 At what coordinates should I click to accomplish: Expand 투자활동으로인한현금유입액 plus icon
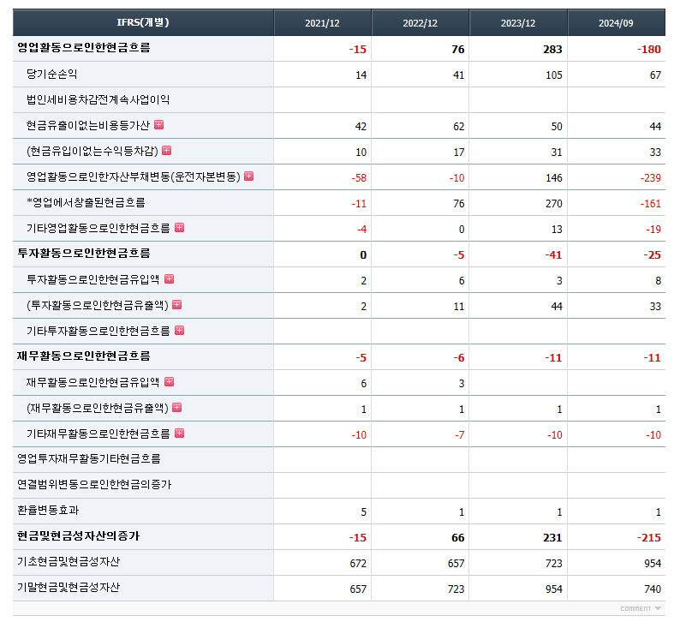coord(170,279)
